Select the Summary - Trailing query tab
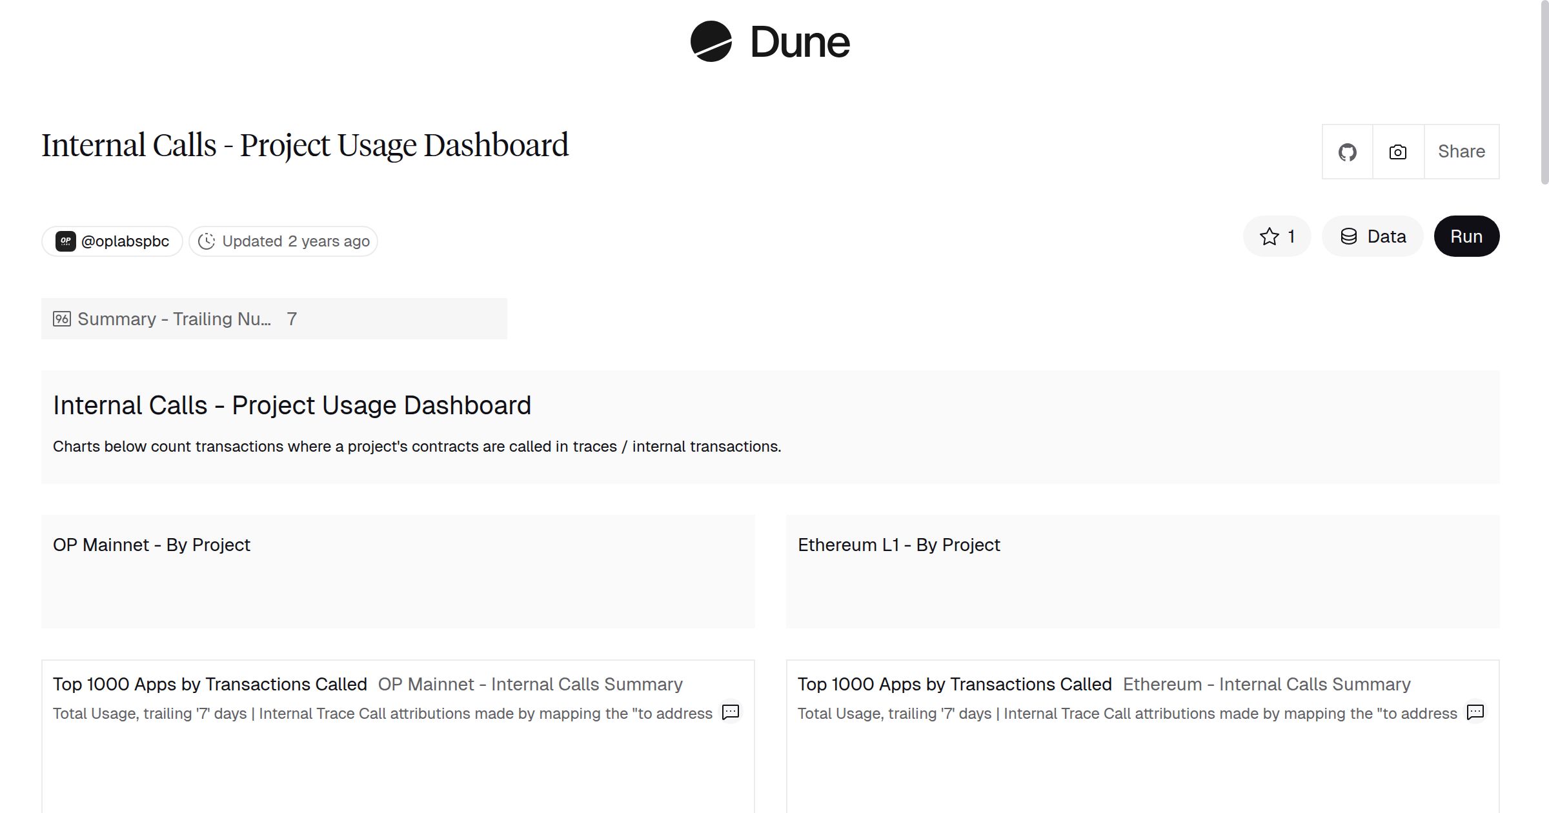Screen dimensions: 1549x813 (x=174, y=318)
